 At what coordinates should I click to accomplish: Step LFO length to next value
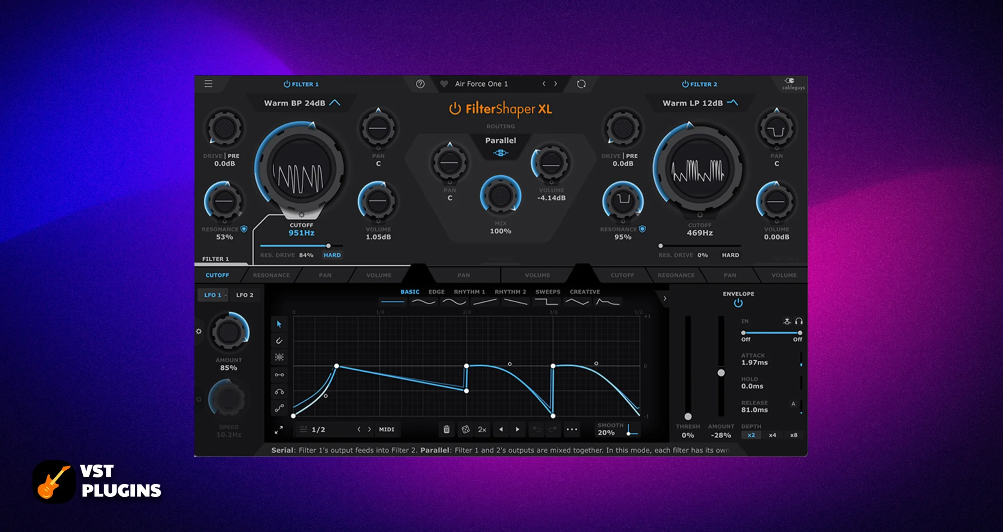pos(369,429)
